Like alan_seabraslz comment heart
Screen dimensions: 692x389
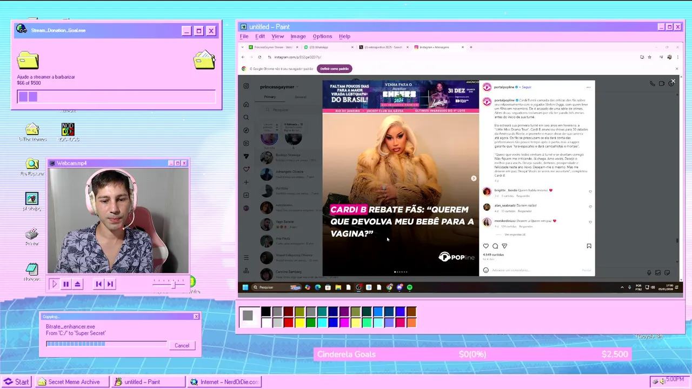(x=590, y=206)
